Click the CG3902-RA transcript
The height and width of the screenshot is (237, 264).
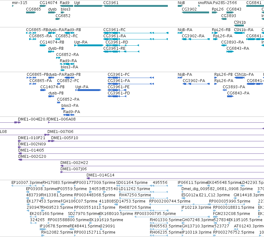coord(196,39)
